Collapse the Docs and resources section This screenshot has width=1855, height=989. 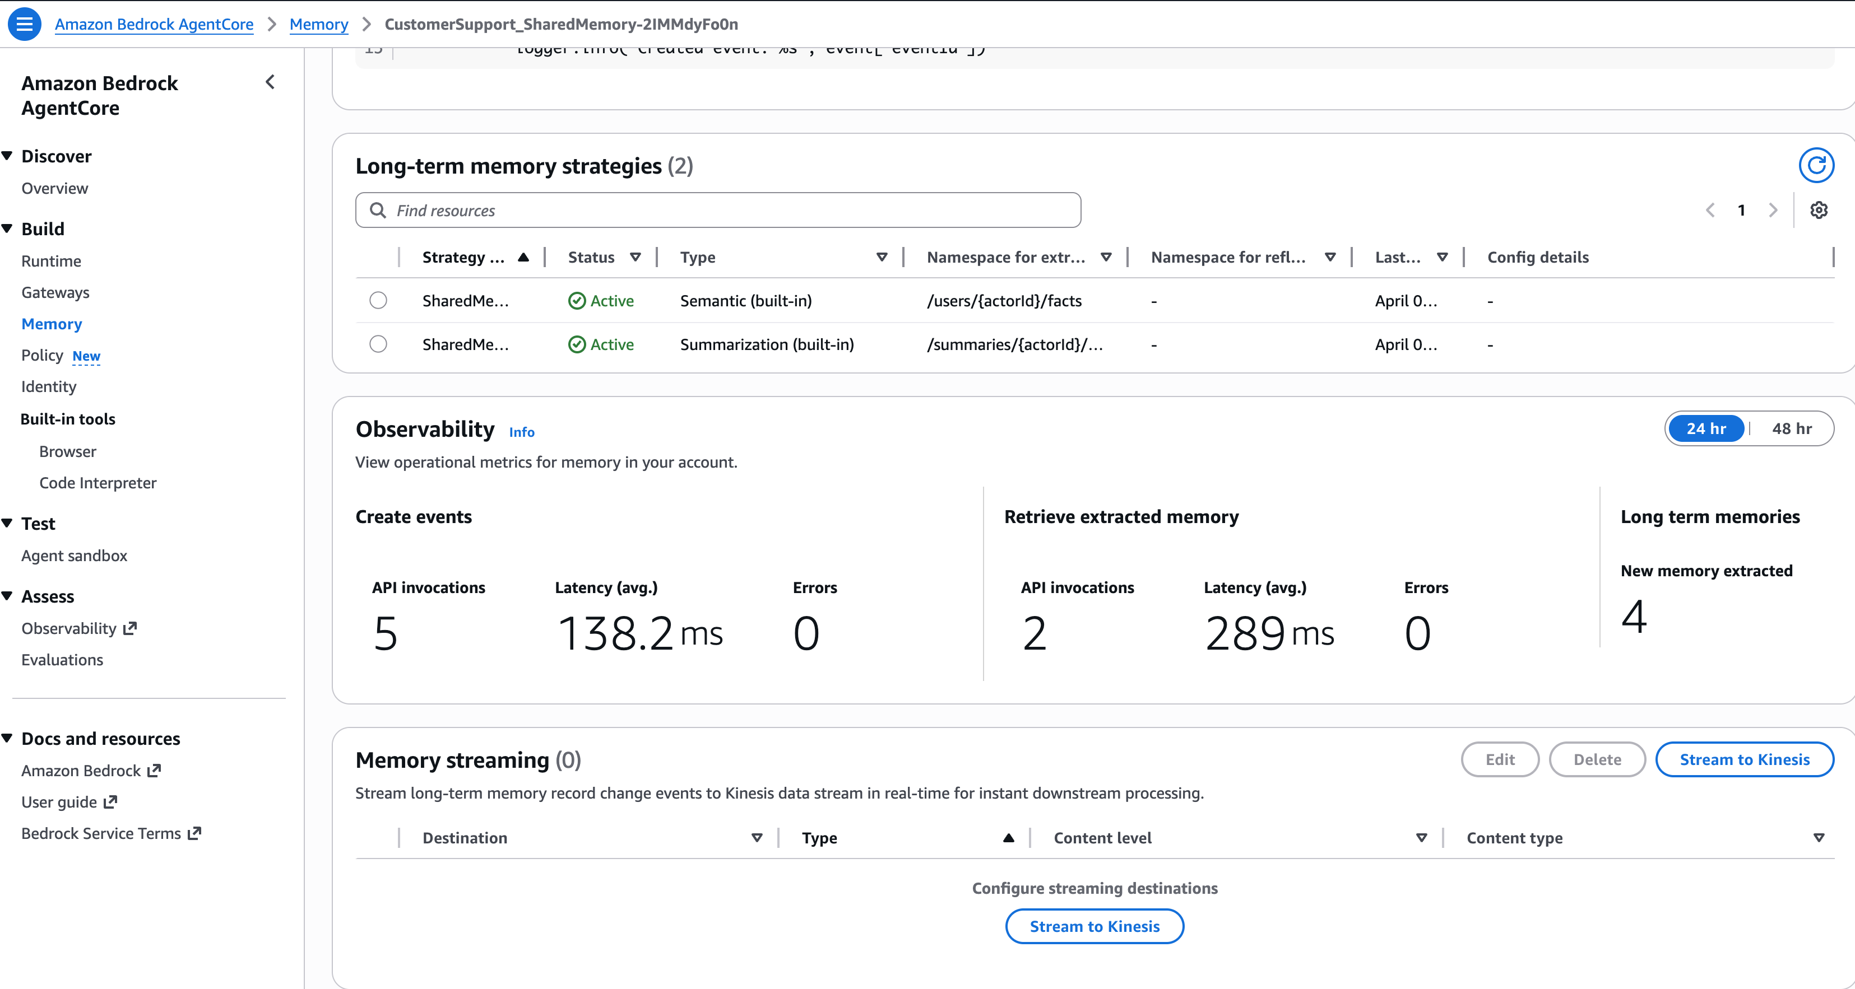(x=8, y=738)
